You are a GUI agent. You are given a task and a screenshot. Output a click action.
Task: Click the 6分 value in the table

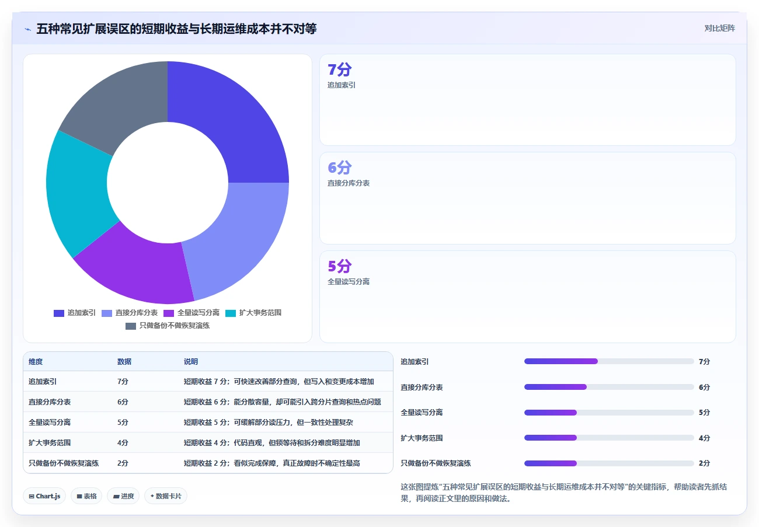123,402
